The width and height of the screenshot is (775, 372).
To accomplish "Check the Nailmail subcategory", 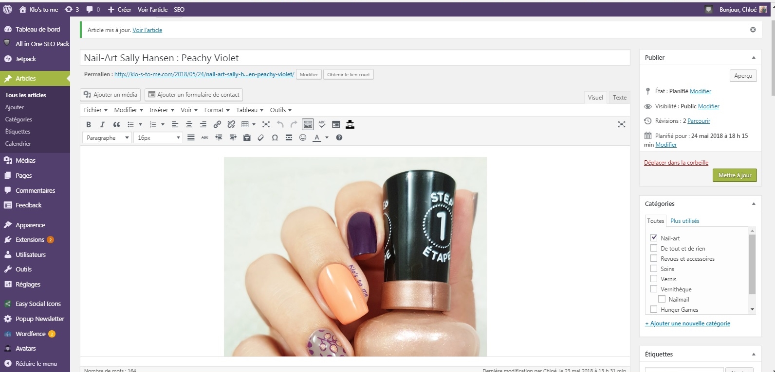I will click(662, 299).
